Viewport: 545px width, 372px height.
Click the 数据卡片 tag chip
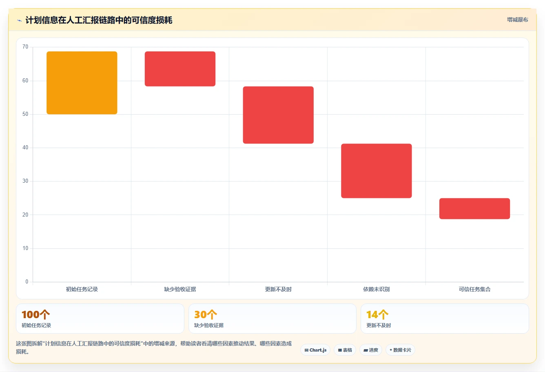point(400,350)
